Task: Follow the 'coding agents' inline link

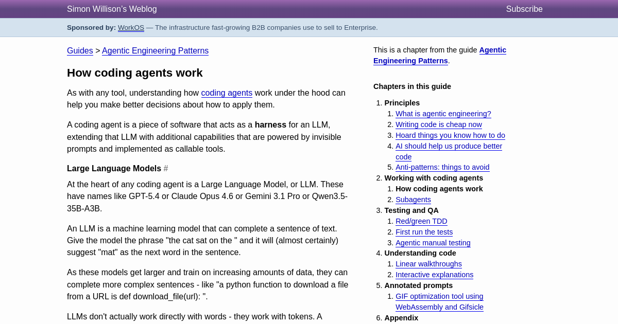Action: [227, 93]
